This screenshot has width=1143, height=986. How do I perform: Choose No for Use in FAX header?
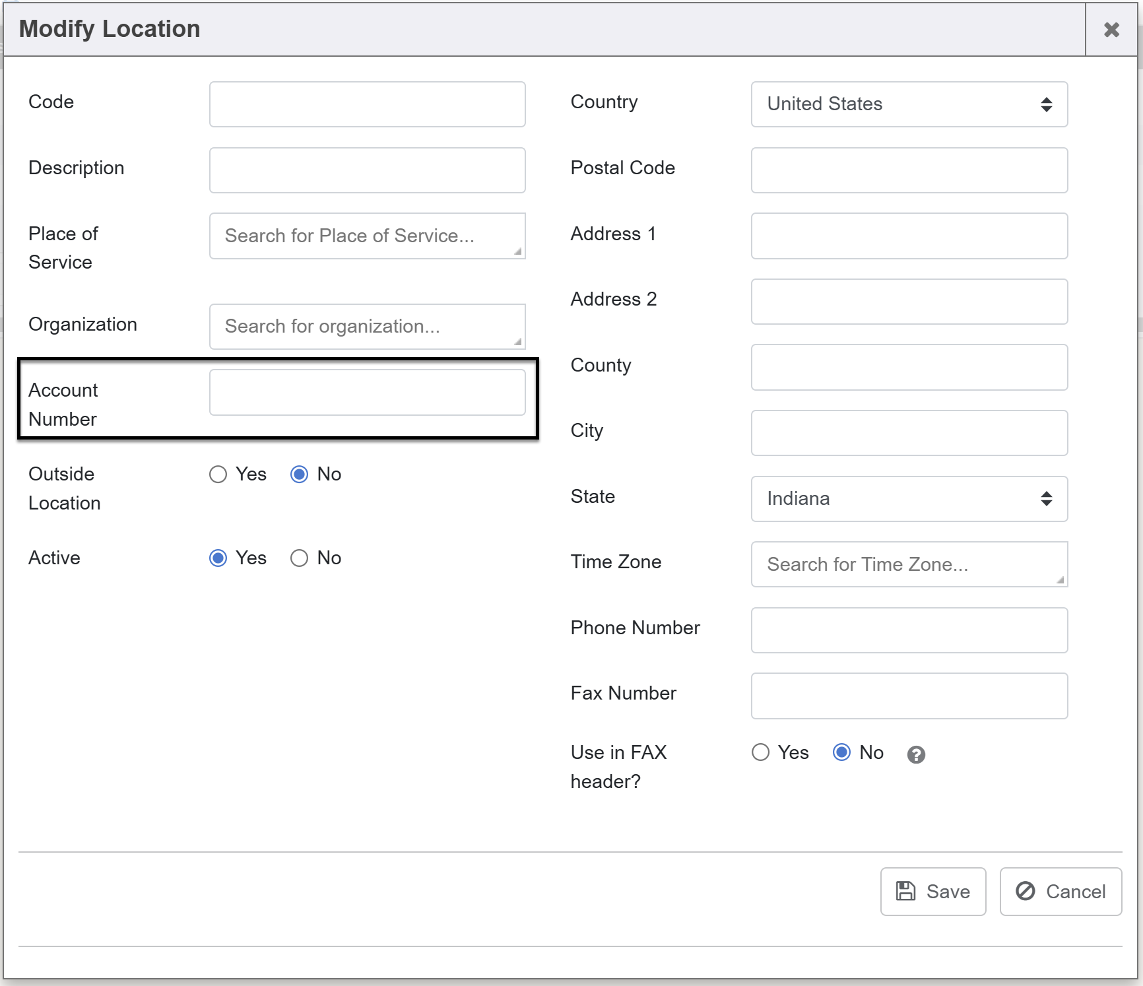[841, 752]
